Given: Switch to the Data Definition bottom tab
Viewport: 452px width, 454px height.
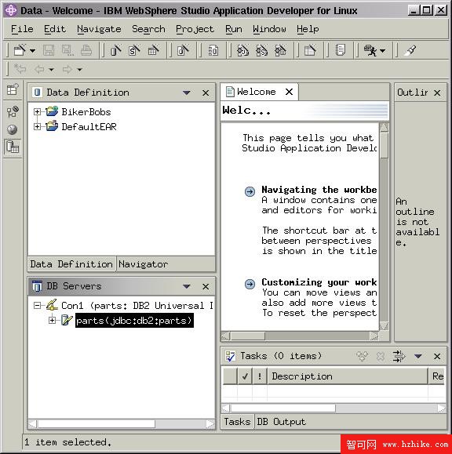Looking at the screenshot, I should pyautogui.click(x=71, y=264).
